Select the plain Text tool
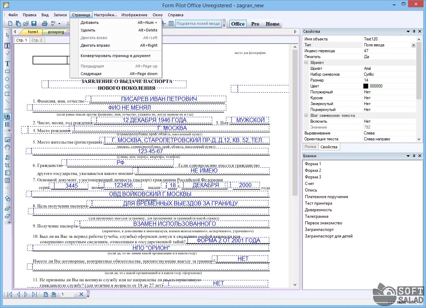426x308 pixels. pyautogui.click(x=7, y=64)
